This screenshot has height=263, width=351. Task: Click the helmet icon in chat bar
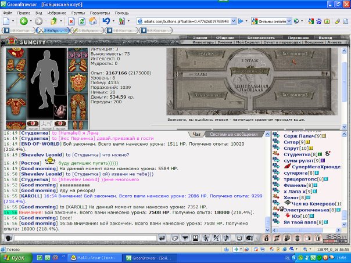tap(250, 239)
